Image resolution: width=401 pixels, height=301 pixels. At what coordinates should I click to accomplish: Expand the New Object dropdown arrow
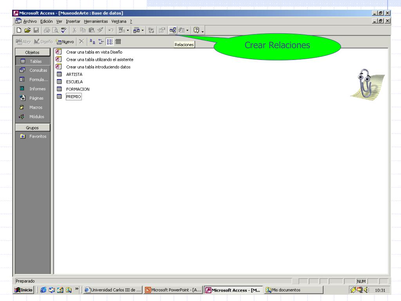(x=188, y=30)
